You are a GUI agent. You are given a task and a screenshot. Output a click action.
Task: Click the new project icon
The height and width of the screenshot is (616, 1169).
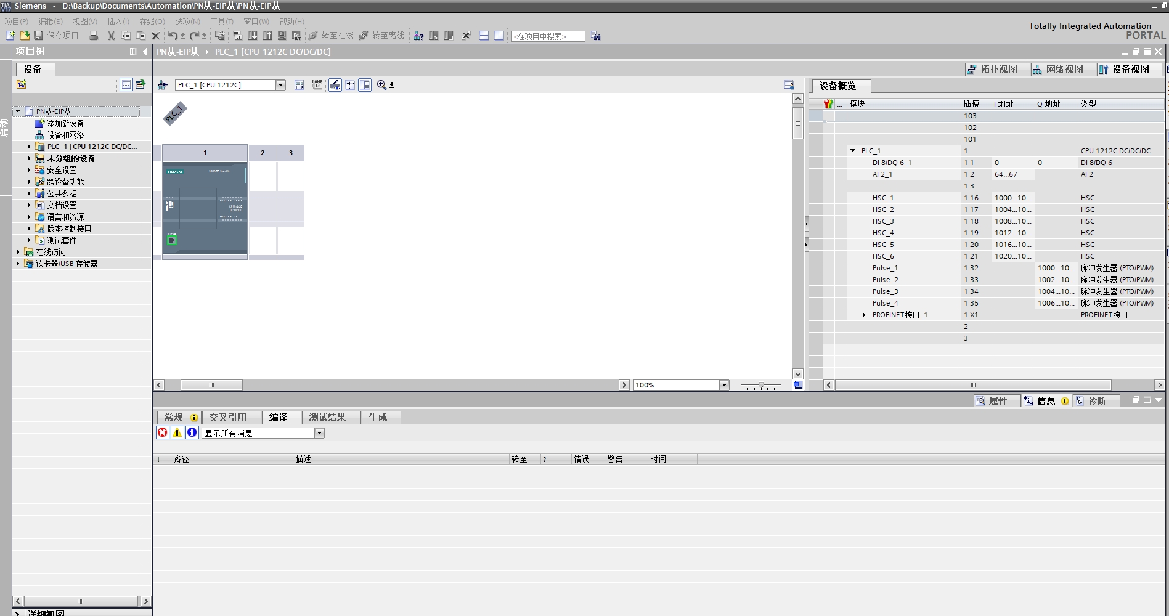pos(10,36)
